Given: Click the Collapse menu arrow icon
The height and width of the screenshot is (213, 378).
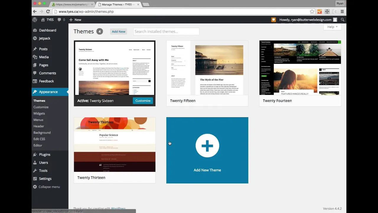Looking at the screenshot, I should (x=35, y=187).
